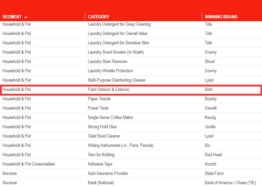The image size is (262, 186).
Task: Click the 'Household & Pet Consumables' segment cell
Action: (x=28, y=164)
